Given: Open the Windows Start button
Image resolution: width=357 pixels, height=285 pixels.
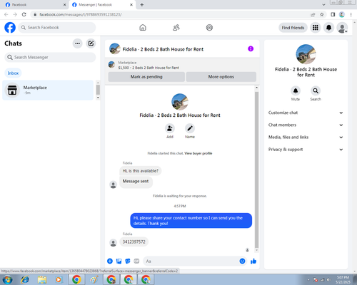Looking at the screenshot, I should tap(7, 279).
